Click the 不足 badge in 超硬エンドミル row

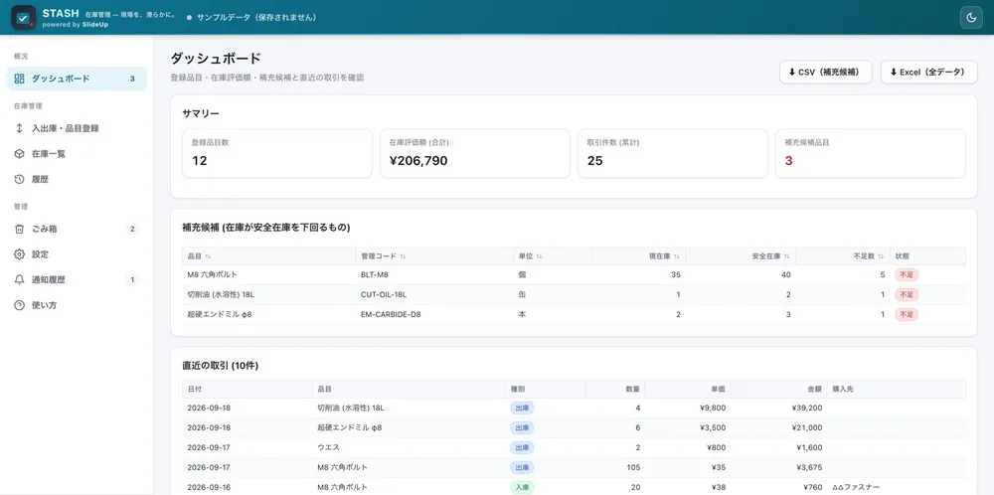click(907, 314)
